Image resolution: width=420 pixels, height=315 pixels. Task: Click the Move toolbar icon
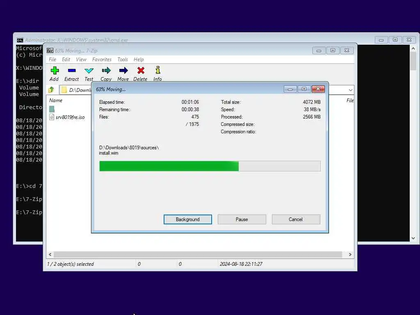[x=123, y=71]
